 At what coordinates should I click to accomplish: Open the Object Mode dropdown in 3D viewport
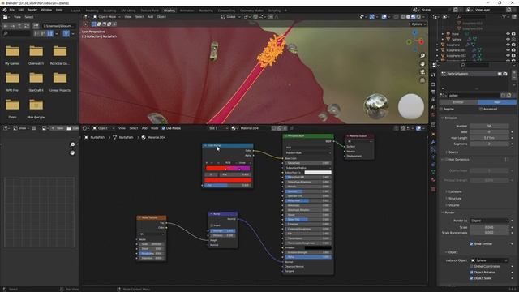point(106,16)
